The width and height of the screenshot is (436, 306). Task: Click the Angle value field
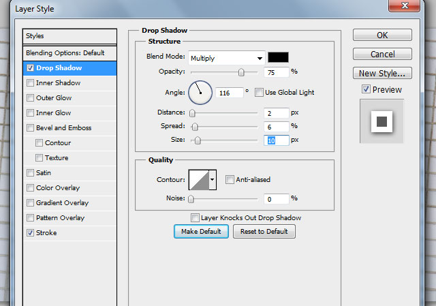point(230,93)
